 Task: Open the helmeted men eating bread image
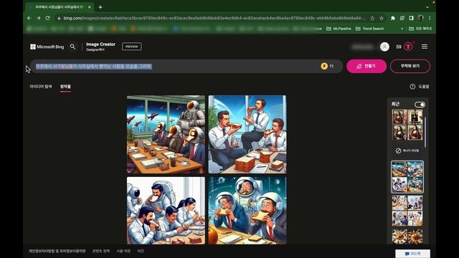247,210
